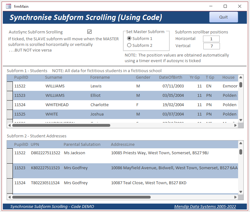250x212 pixels.
Task: Select record selector for 11523 in Subform 2
Action: tap(10, 171)
